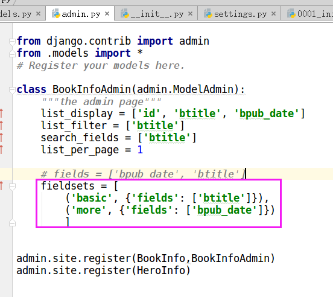
Task: Click 'bpub_date' in the 'more' fieldset
Action: point(224,210)
